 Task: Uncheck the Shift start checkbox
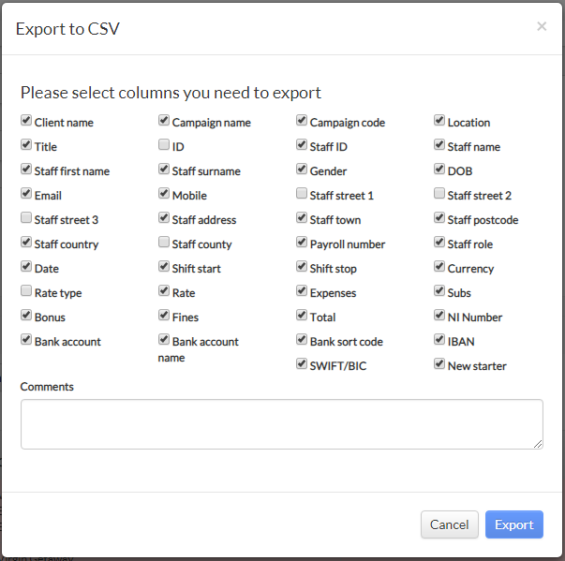(164, 267)
